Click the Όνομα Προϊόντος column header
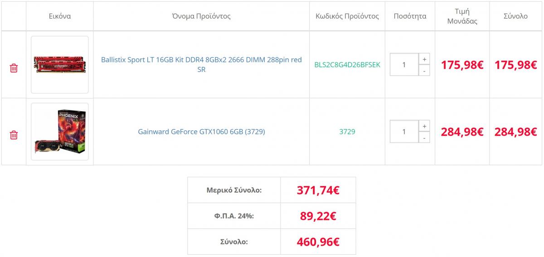544x257 pixels. (201, 16)
